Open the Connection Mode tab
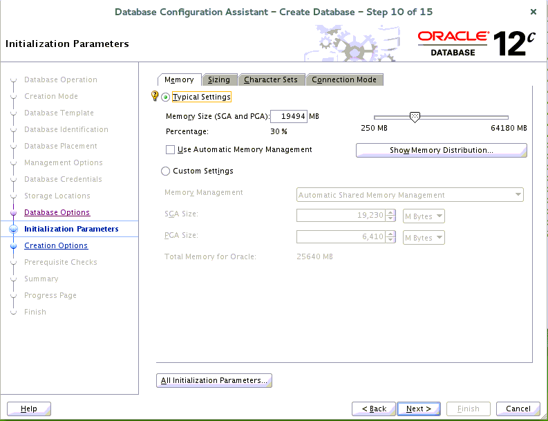 pos(344,80)
